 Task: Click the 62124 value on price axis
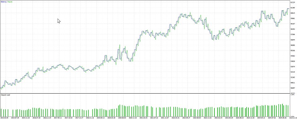pos(293,2)
